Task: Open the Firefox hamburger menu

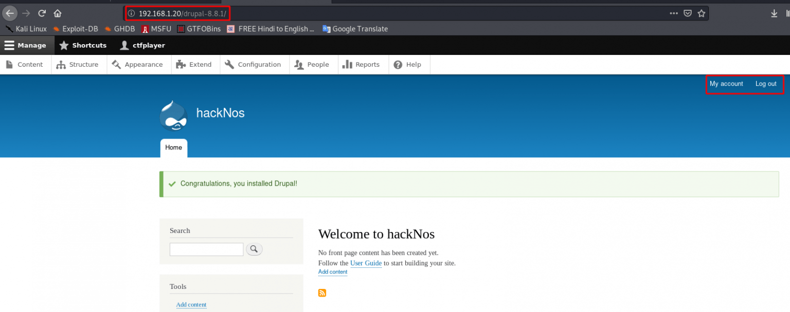Action: pyautogui.click(x=787, y=13)
